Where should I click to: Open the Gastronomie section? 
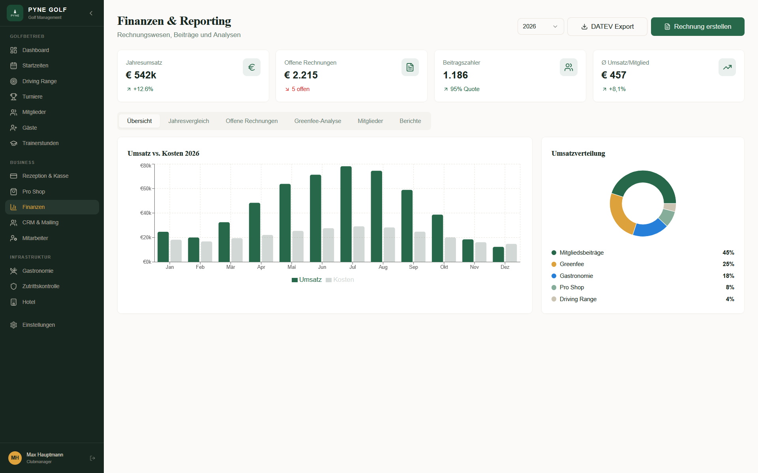[x=38, y=271]
